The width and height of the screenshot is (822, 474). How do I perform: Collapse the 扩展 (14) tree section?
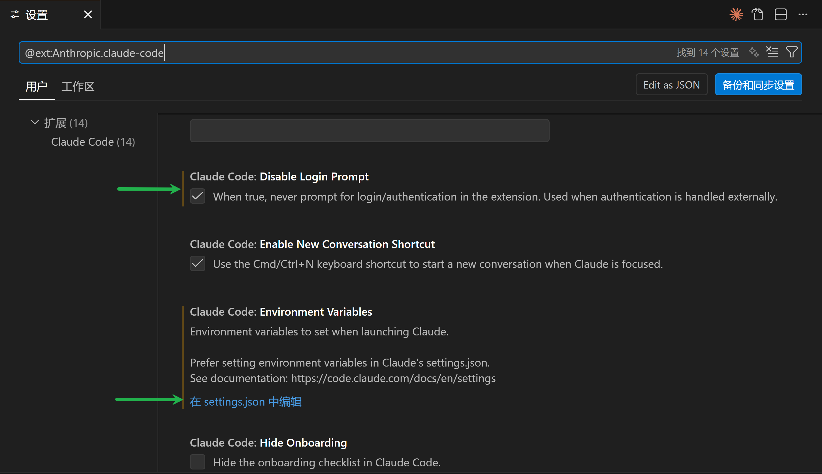[35, 123]
